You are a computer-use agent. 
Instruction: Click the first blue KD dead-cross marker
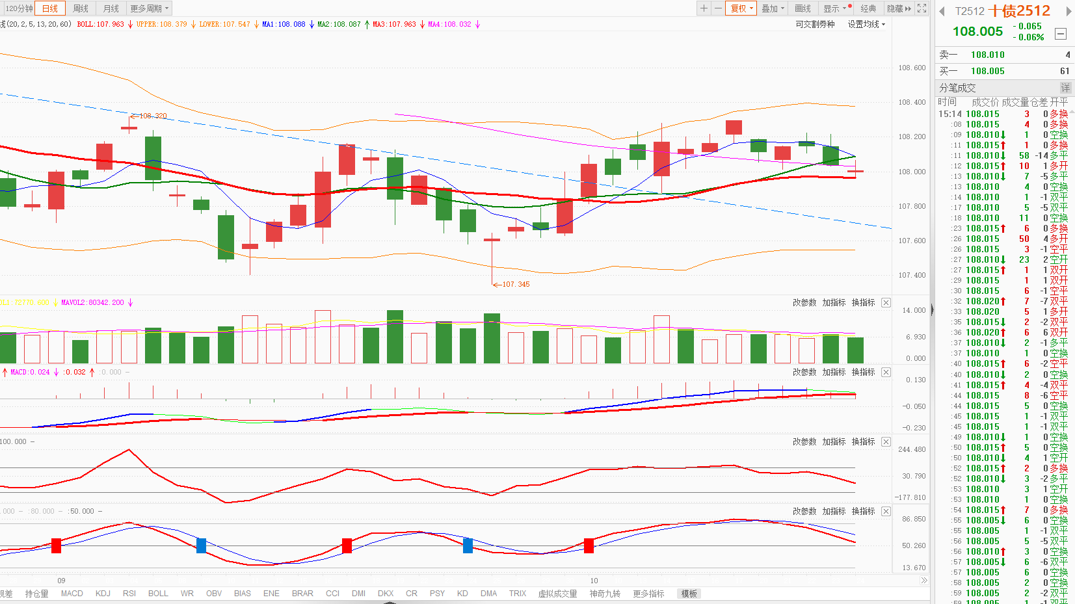pyautogui.click(x=201, y=545)
